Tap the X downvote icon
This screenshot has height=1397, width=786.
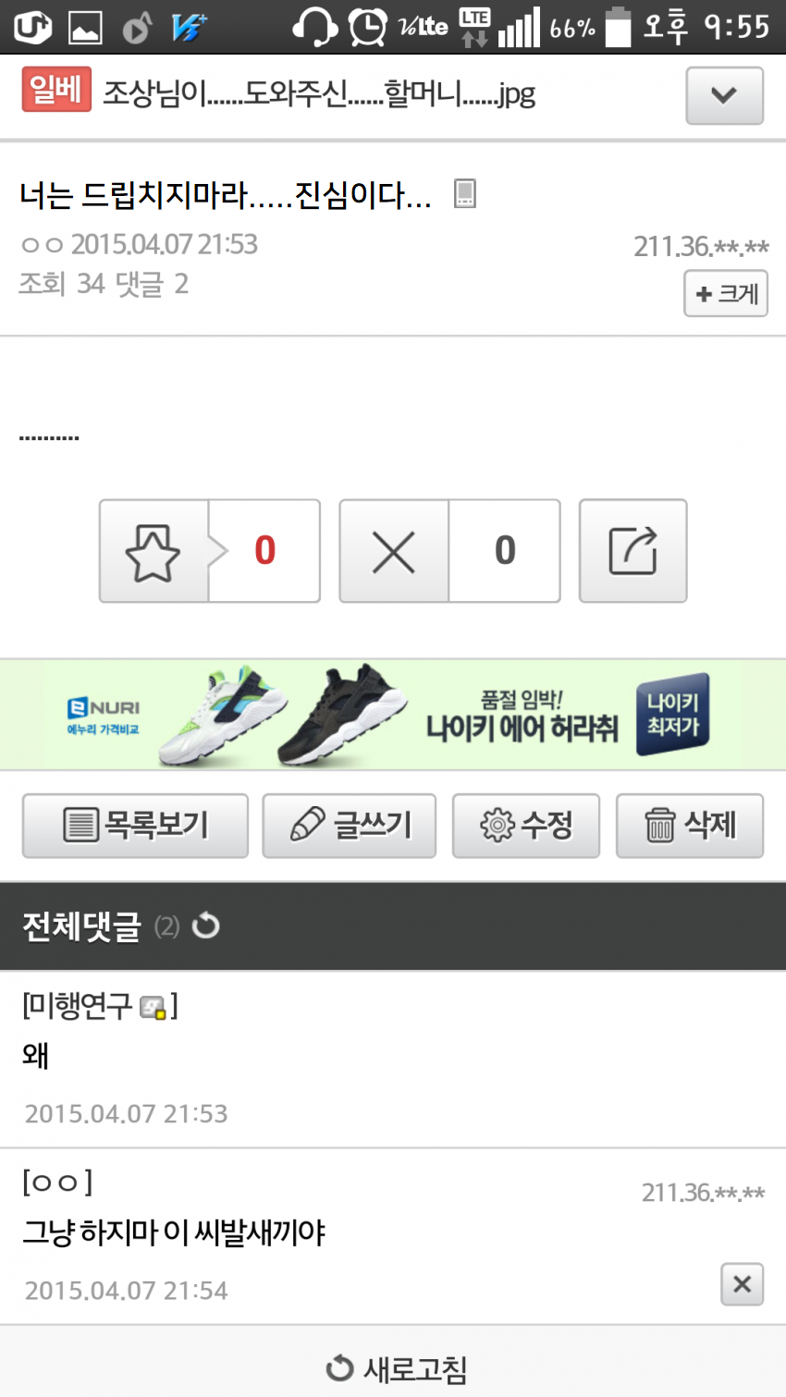pyautogui.click(x=394, y=551)
